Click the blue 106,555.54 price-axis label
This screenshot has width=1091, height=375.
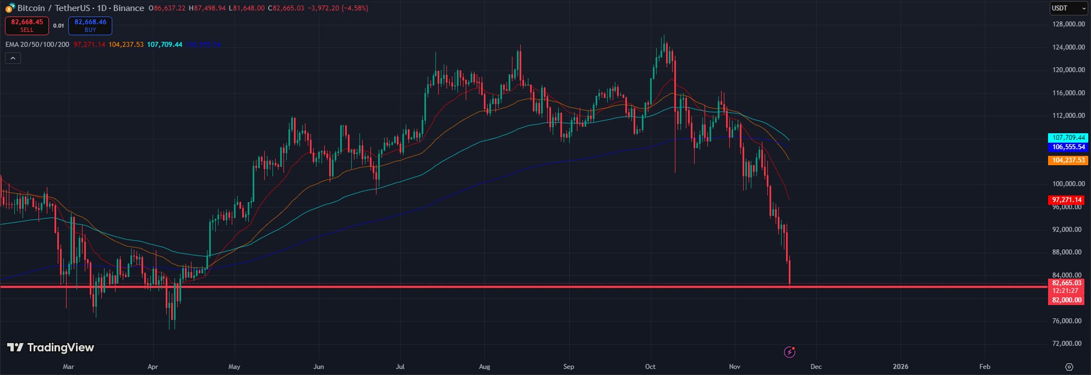[x=1068, y=147]
